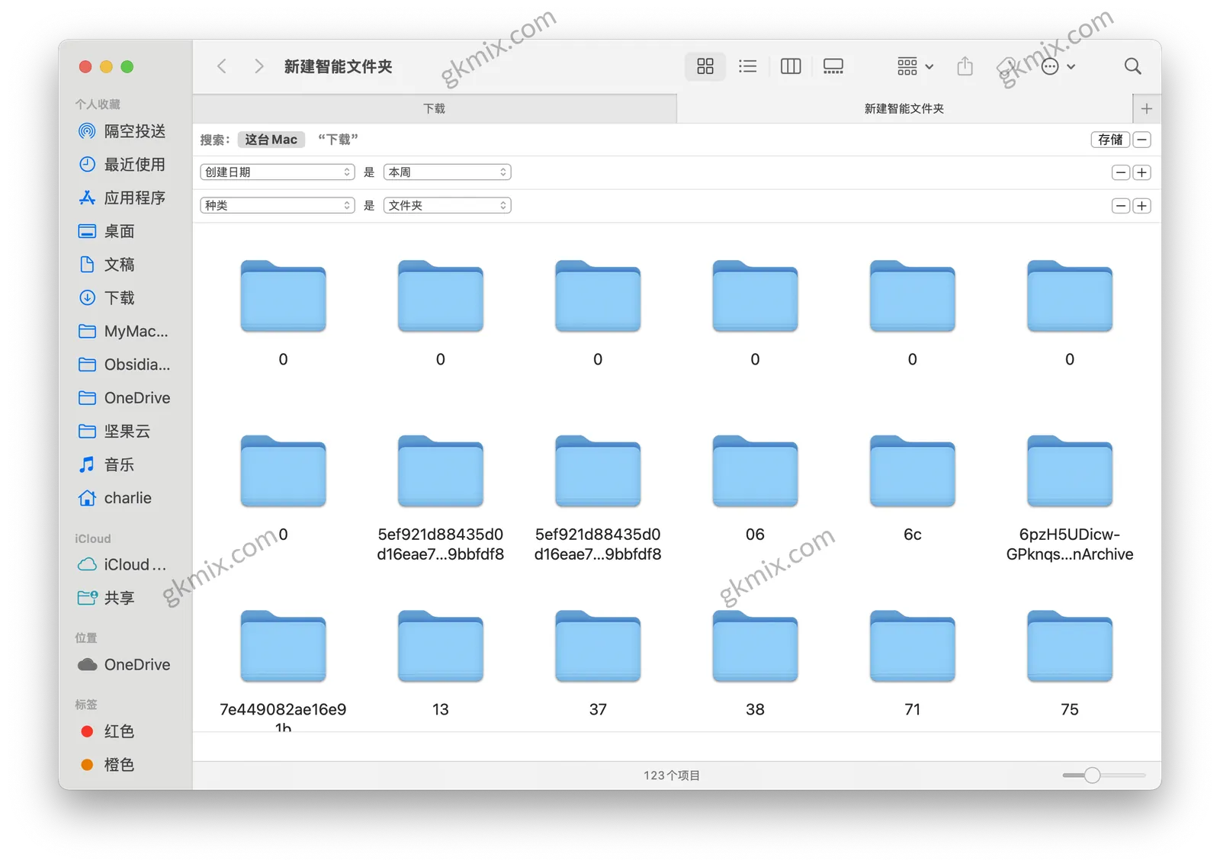Add a criteria row after 种类
1220x867 pixels.
[1142, 206]
